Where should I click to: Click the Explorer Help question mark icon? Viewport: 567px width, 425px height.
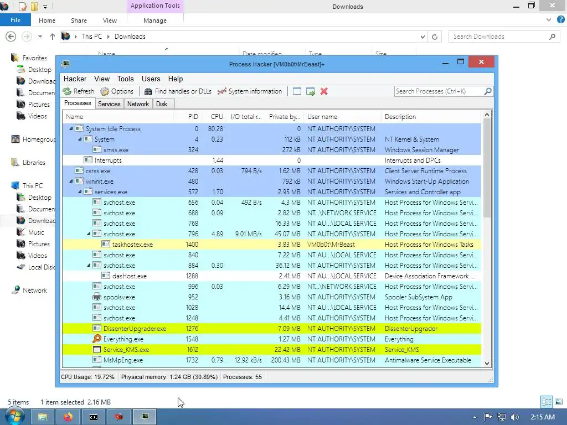click(x=560, y=20)
